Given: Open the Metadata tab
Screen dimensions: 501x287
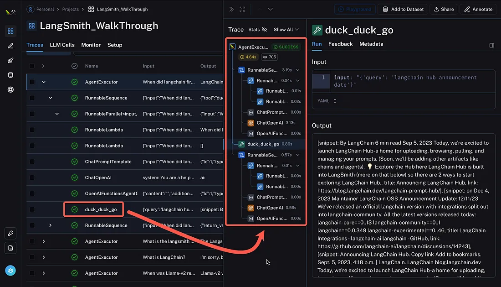Looking at the screenshot, I should 371,44.
